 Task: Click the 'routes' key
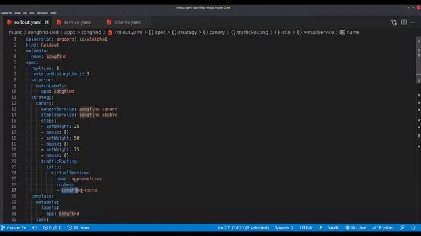pyautogui.click(x=64, y=185)
